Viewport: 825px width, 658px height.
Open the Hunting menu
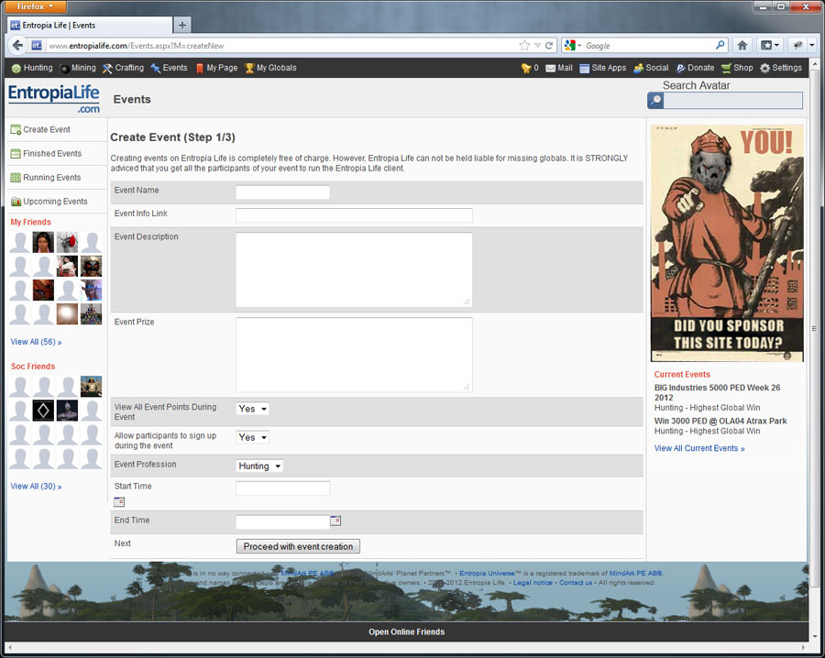point(32,68)
